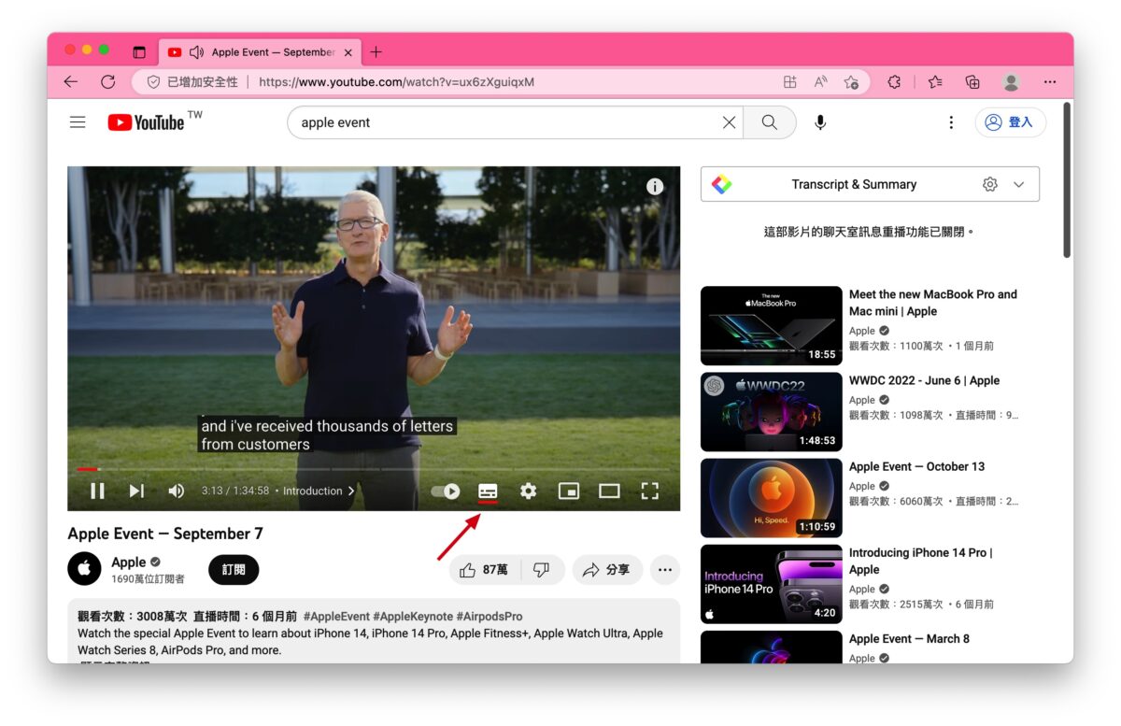Like the video with thumbs up

(x=484, y=569)
